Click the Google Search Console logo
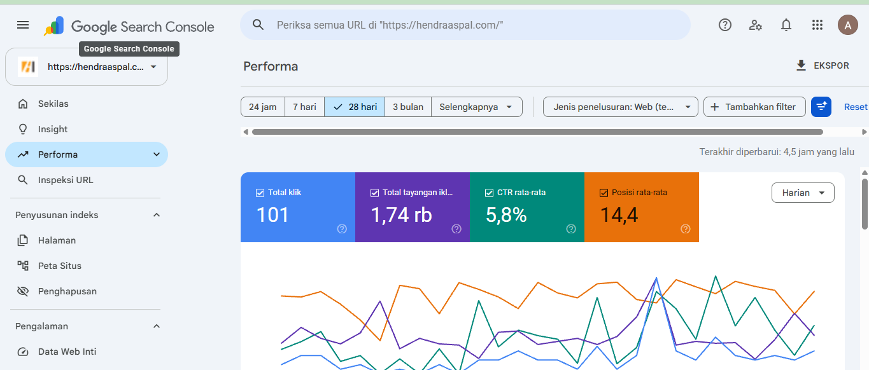The width and height of the screenshot is (869, 370). tap(129, 26)
